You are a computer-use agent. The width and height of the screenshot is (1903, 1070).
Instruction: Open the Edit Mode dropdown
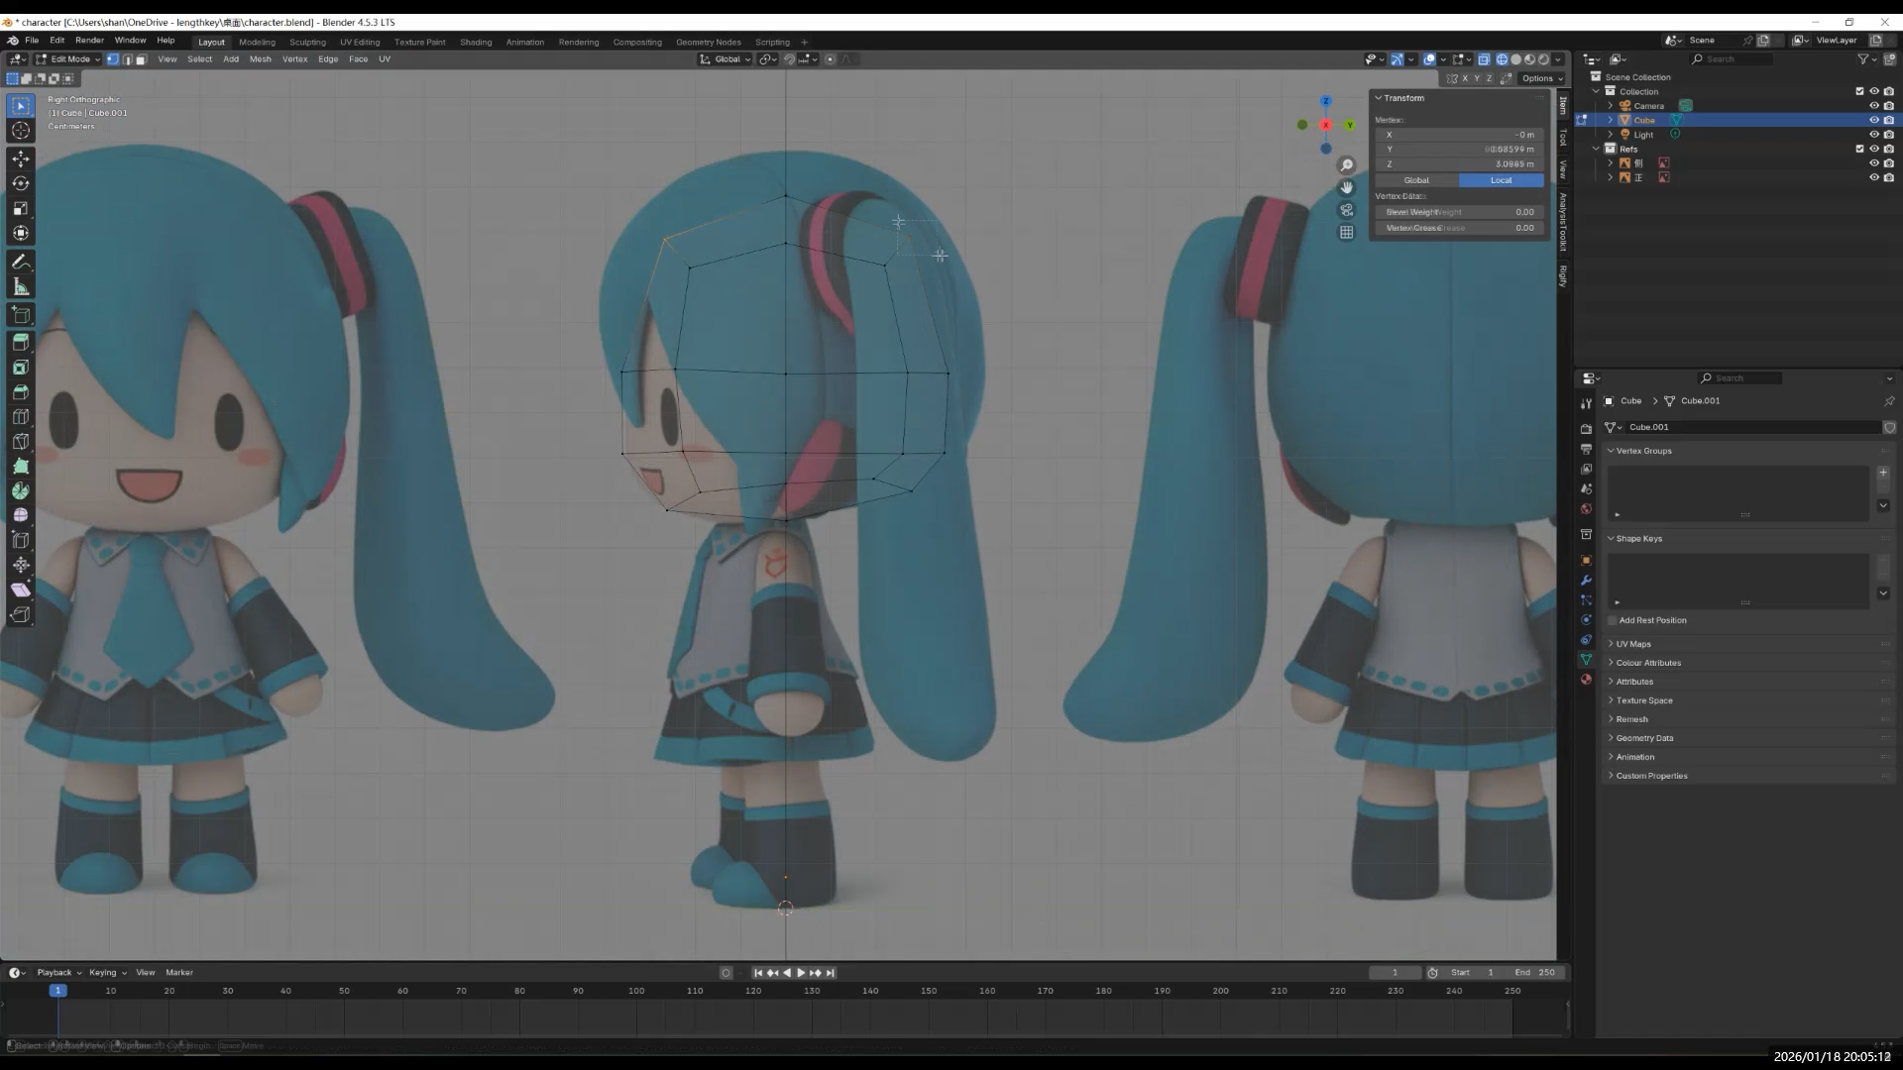point(68,59)
